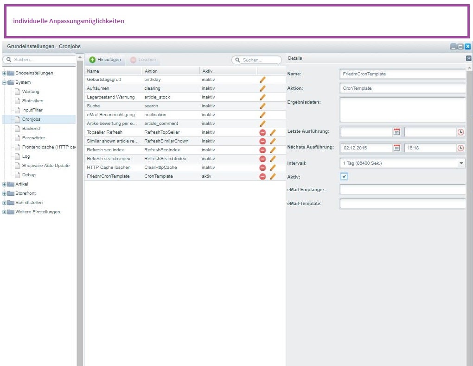
Task: Select the 'birthday' action cell
Action: [171, 80]
